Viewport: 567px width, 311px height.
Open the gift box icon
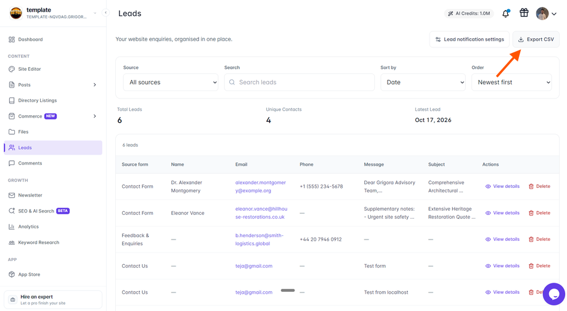pos(524,13)
